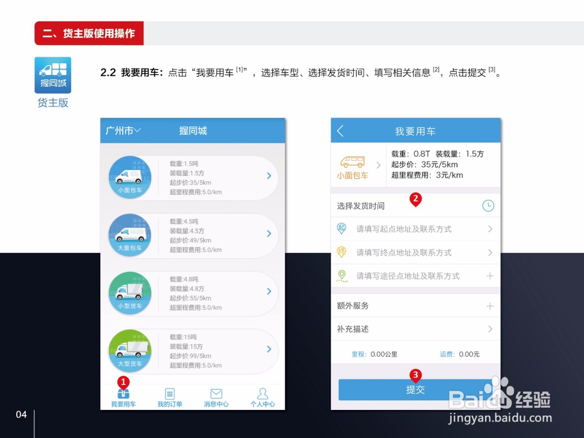Select the 大型货车 circular vehicle icon
The height and width of the screenshot is (438, 584).
coord(130,350)
